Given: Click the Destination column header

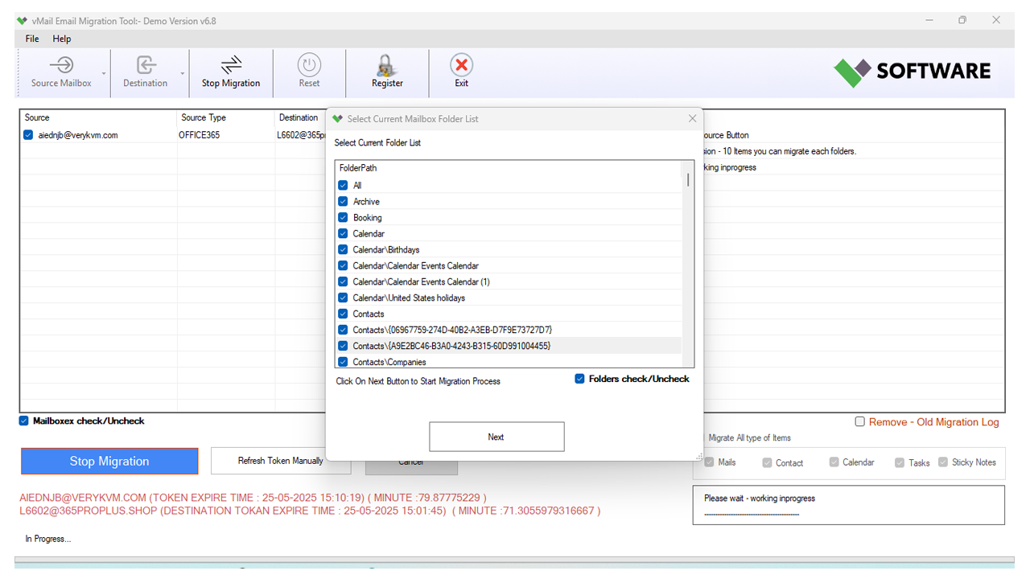Looking at the screenshot, I should [299, 117].
